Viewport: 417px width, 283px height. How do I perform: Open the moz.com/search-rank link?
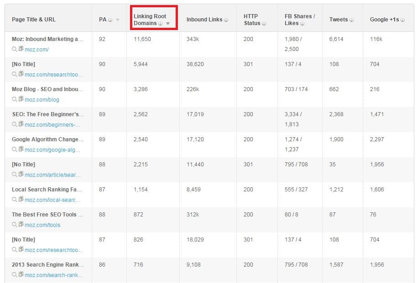(x=54, y=275)
